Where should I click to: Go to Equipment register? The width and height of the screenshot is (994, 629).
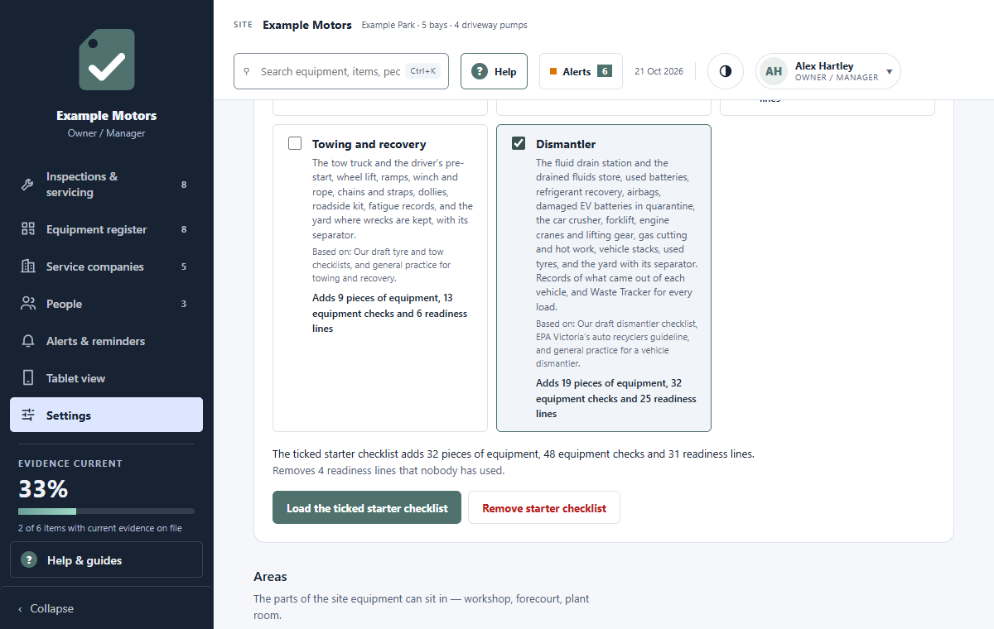pyautogui.click(x=106, y=229)
